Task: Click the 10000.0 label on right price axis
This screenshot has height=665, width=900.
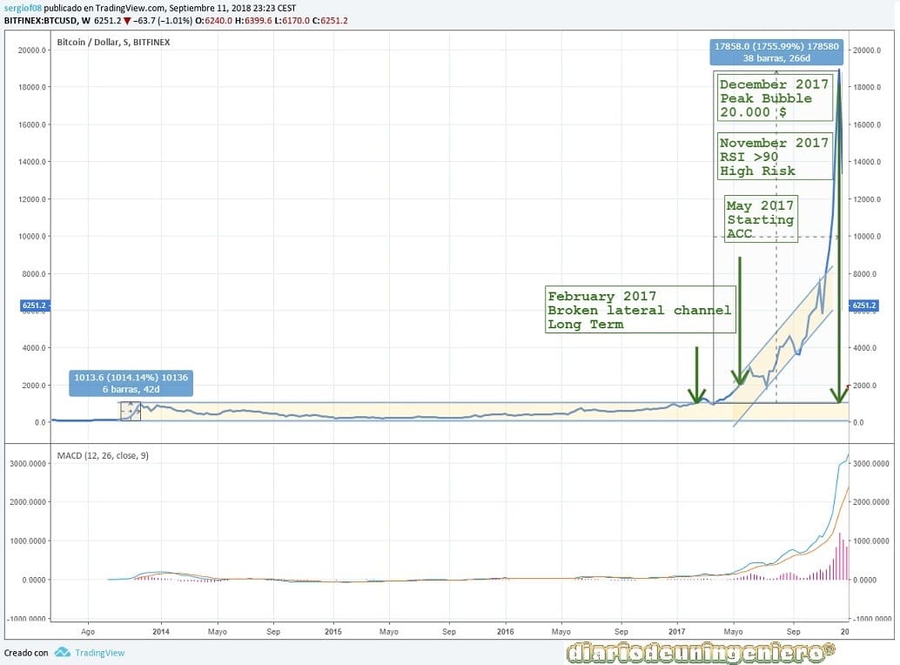Action: tap(867, 237)
